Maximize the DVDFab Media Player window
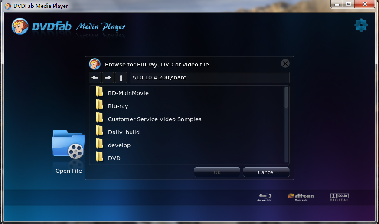This screenshot has width=379, height=224. [349, 4]
